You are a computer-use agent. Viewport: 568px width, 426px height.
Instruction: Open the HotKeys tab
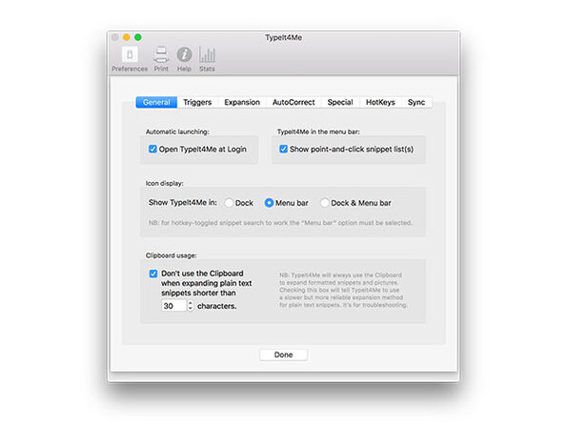(380, 102)
